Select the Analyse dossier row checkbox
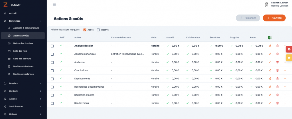 tap(52, 46)
